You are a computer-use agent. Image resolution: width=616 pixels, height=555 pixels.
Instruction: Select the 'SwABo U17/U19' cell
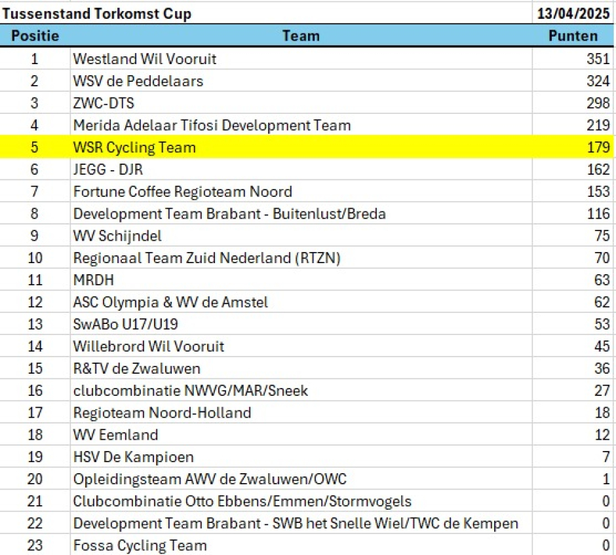pos(126,325)
